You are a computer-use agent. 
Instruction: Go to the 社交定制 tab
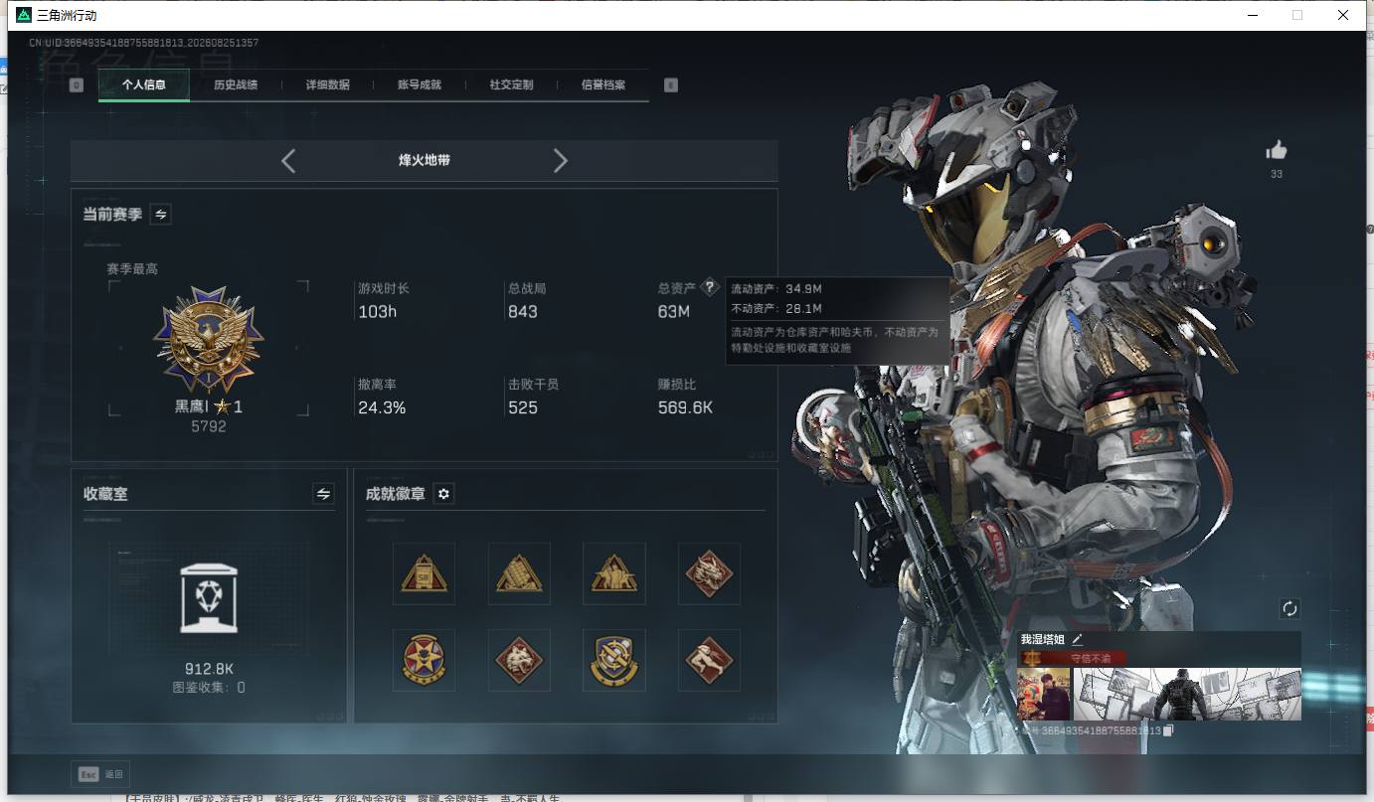511,85
